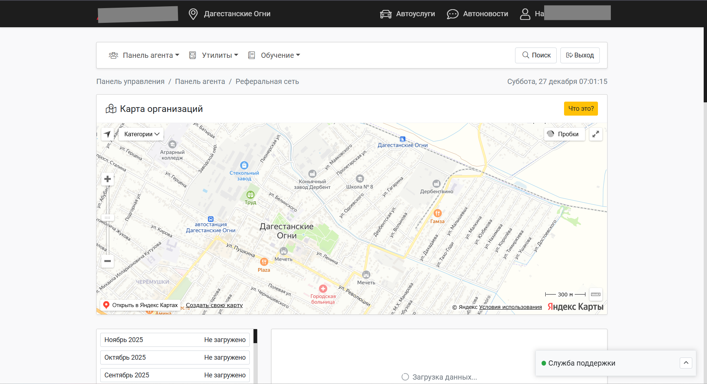Click the map geolocation arrow icon
Viewport: 707px width, 384px height.
tap(107, 134)
